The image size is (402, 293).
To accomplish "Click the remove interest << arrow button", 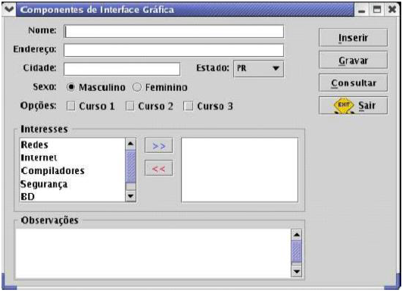I will [159, 168].
